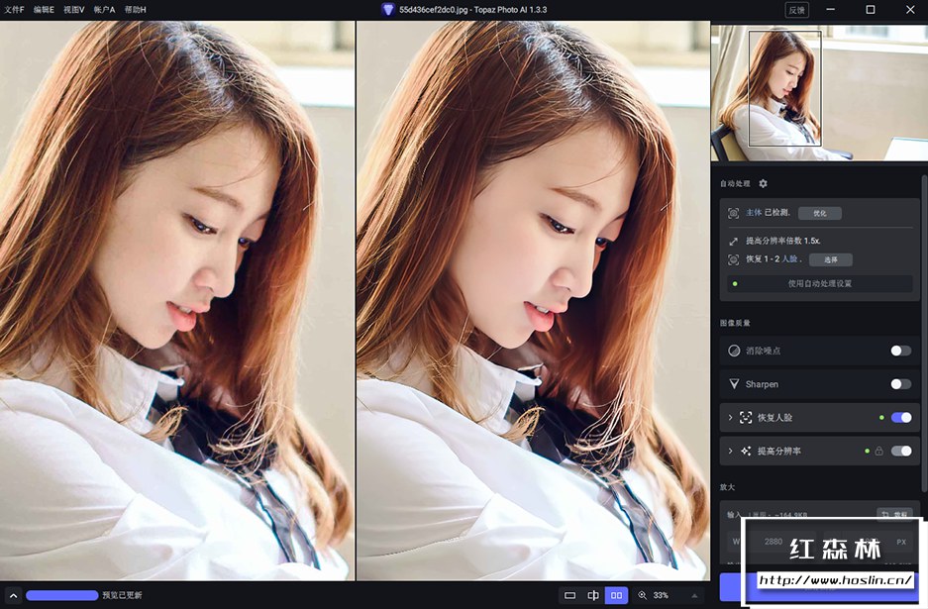The image size is (928, 609).
Task: Click the enhanced preview image
Action: pos(533,301)
